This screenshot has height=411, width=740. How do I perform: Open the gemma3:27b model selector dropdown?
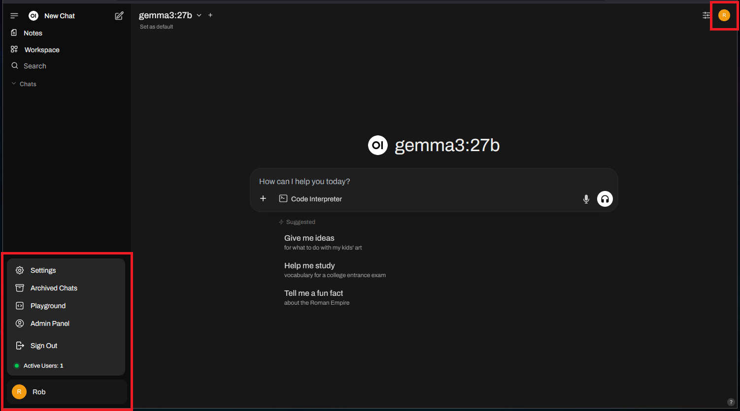[170, 15]
